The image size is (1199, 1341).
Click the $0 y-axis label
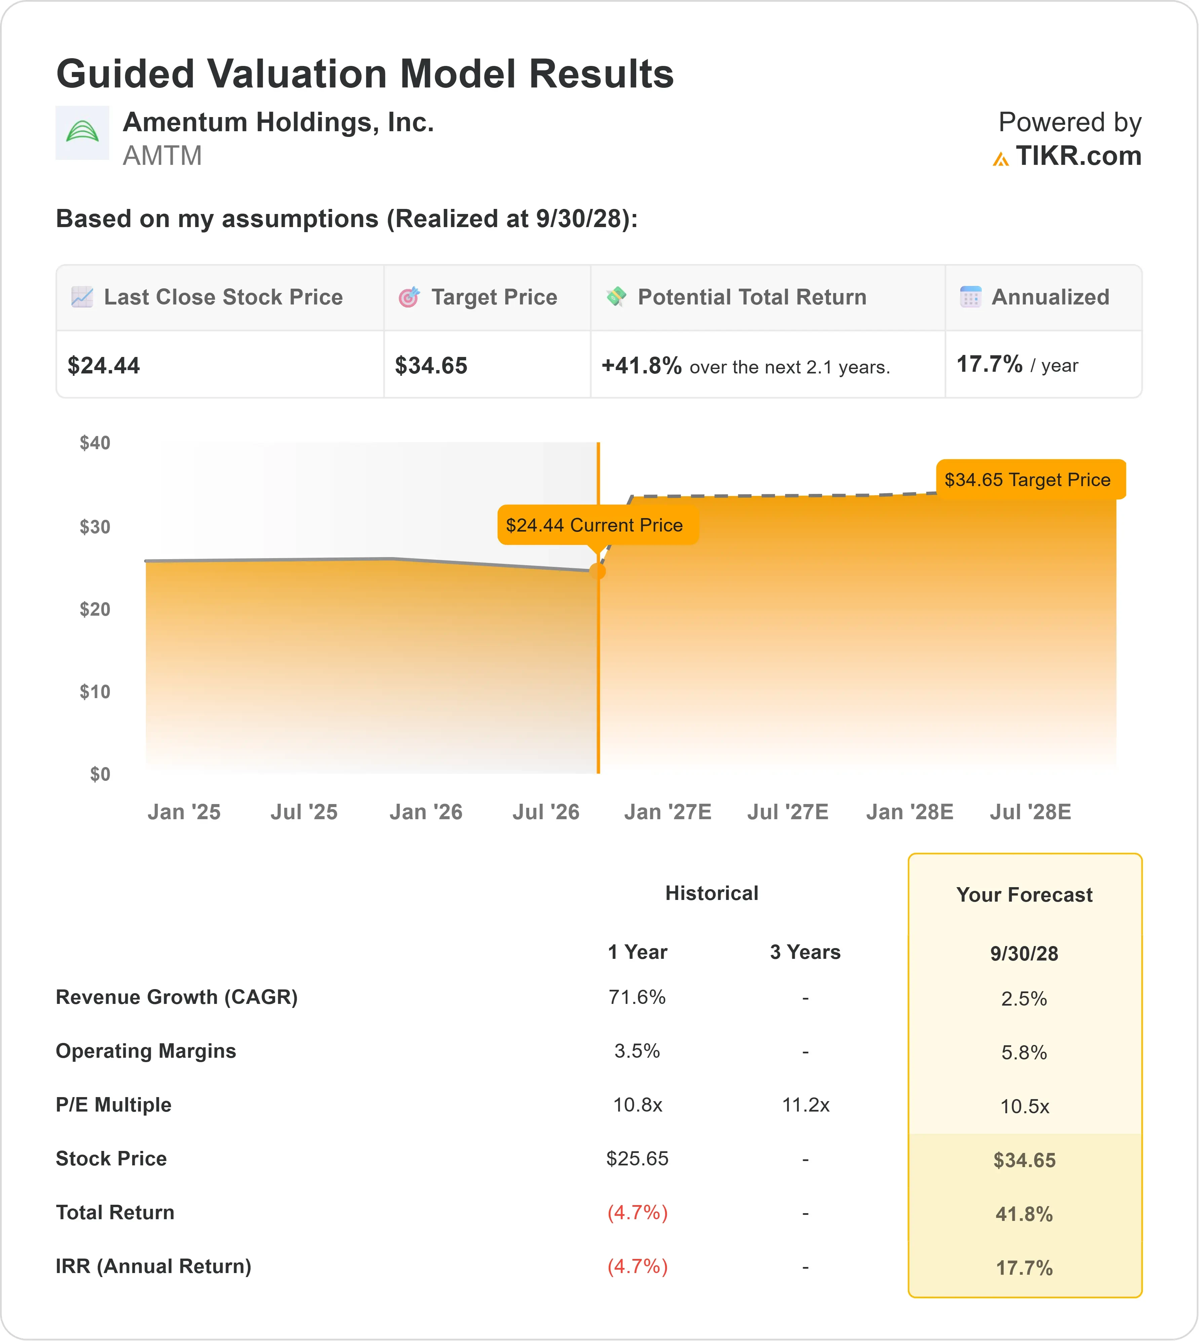click(100, 774)
